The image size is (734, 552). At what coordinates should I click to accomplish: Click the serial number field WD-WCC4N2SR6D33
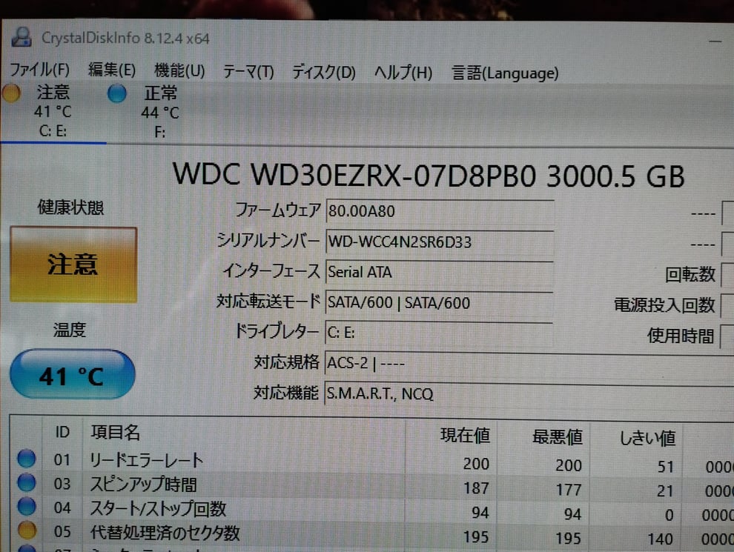coord(440,242)
